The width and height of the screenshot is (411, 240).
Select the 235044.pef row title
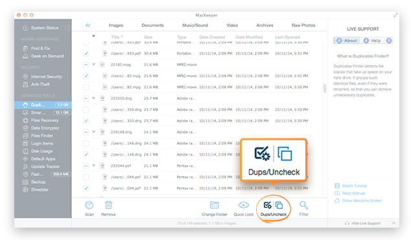121,166
